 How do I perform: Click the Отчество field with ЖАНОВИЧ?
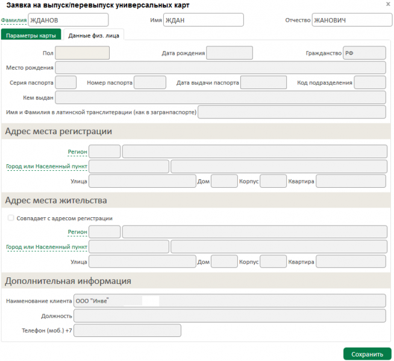coord(352,20)
